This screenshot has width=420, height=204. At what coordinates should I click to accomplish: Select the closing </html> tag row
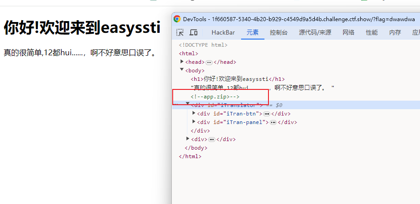point(190,156)
